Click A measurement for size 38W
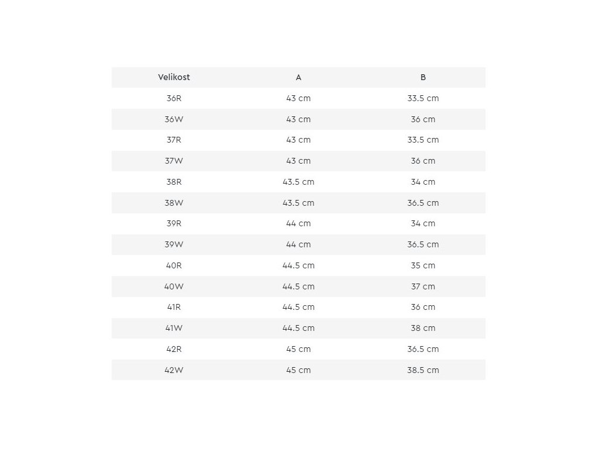This screenshot has width=599, height=449. click(x=298, y=203)
